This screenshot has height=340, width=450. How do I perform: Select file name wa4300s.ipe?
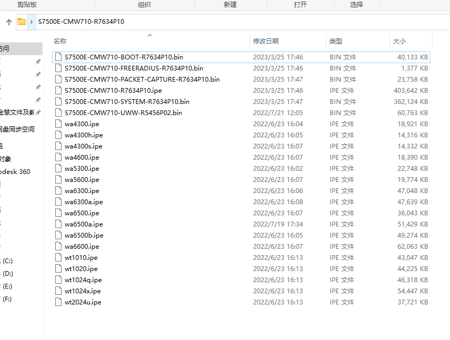[x=83, y=146]
